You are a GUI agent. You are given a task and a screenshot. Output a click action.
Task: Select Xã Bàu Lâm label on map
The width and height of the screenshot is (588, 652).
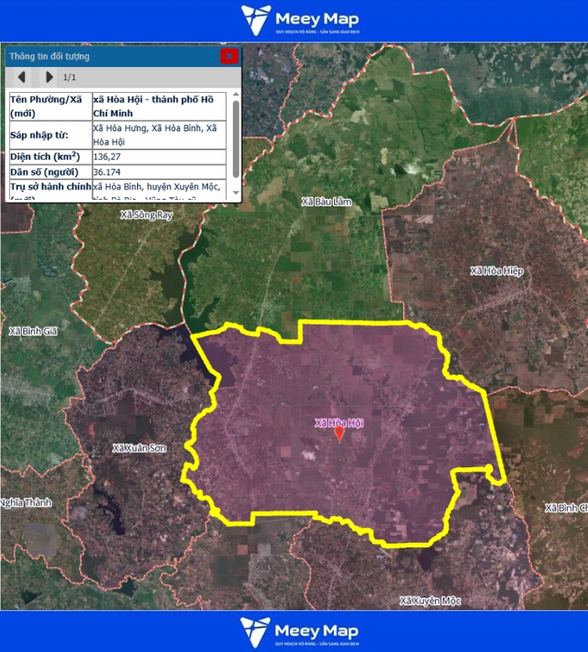327,202
